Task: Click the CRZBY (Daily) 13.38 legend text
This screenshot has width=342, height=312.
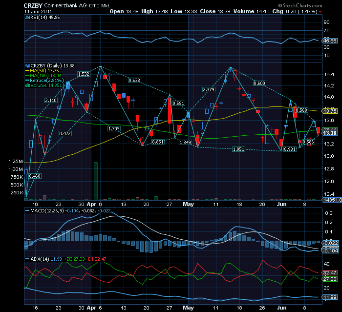Action: 52,65
